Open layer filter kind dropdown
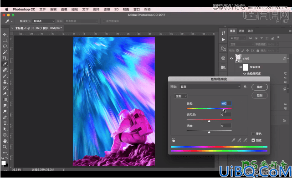The image size is (292, 178). tap(238, 38)
